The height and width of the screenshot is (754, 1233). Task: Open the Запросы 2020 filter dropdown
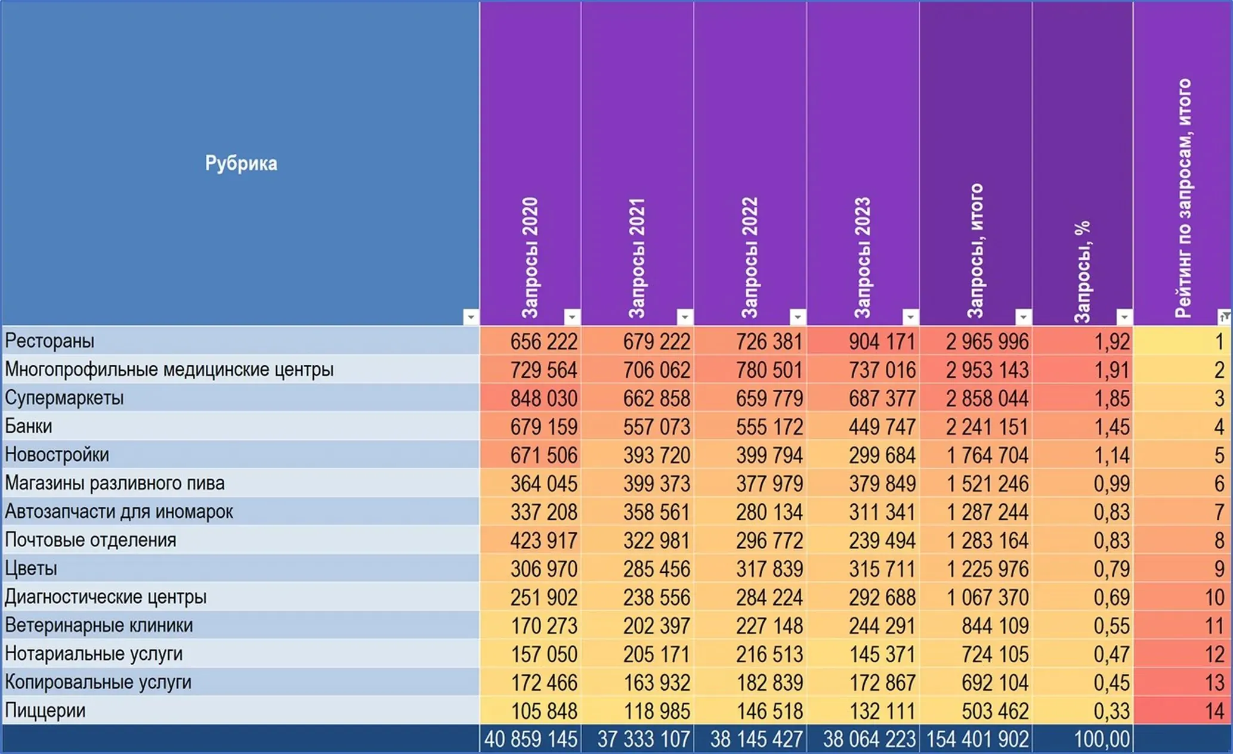coord(572,317)
